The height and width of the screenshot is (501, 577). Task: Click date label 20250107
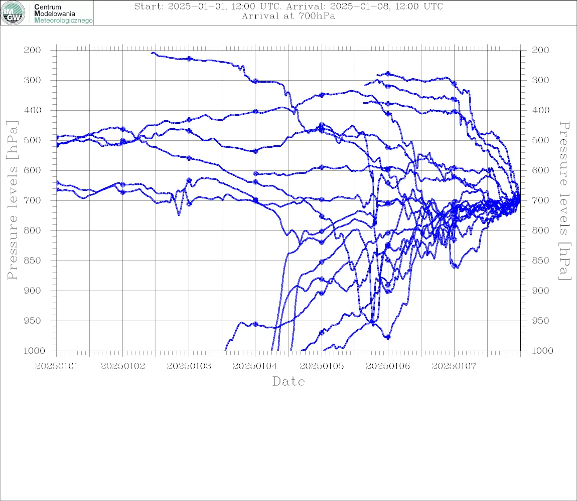[x=454, y=366]
